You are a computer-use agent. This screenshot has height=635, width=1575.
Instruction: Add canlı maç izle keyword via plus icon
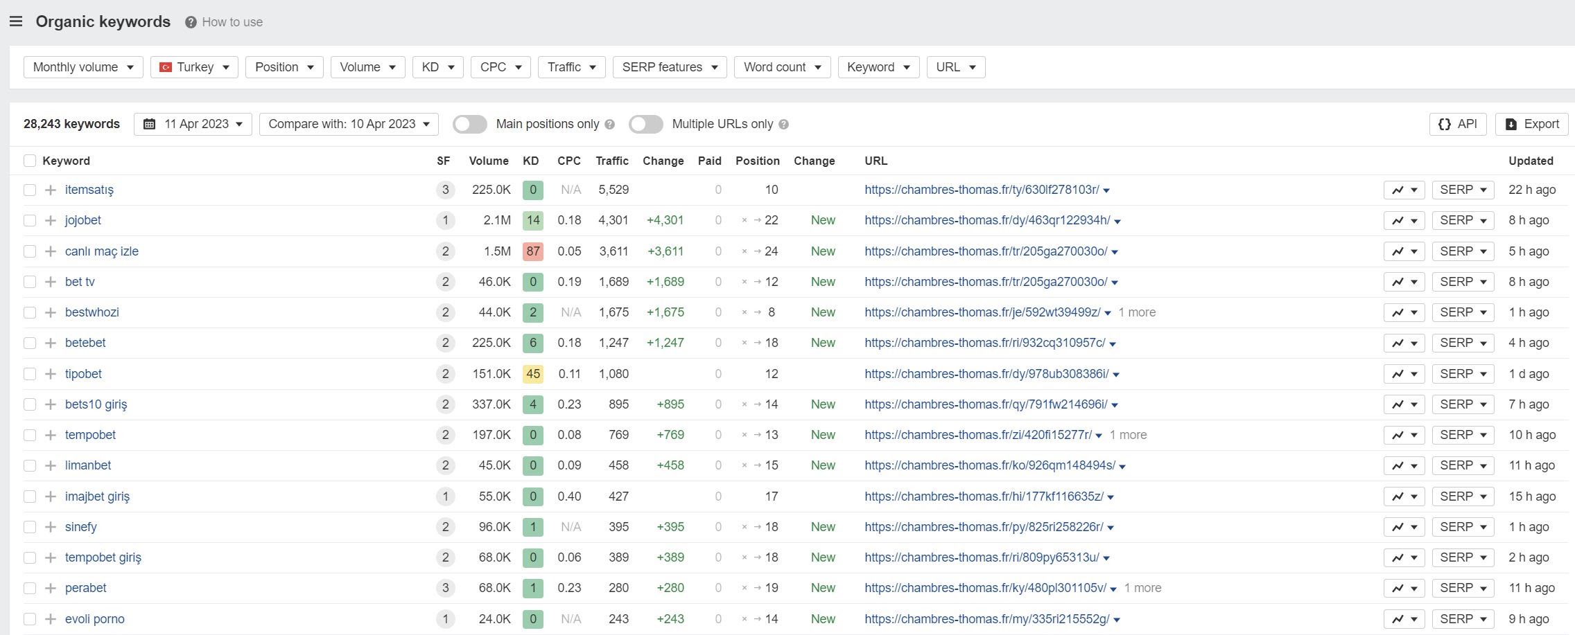[50, 251]
